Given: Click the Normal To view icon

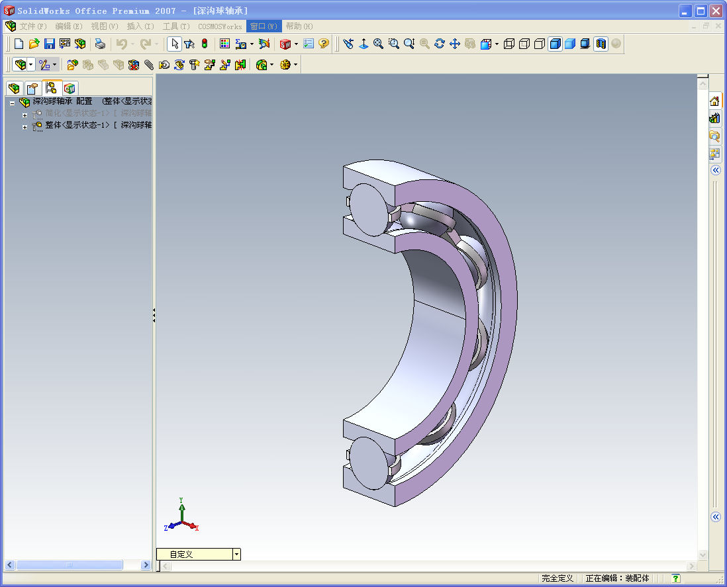Looking at the screenshot, I should (364, 44).
